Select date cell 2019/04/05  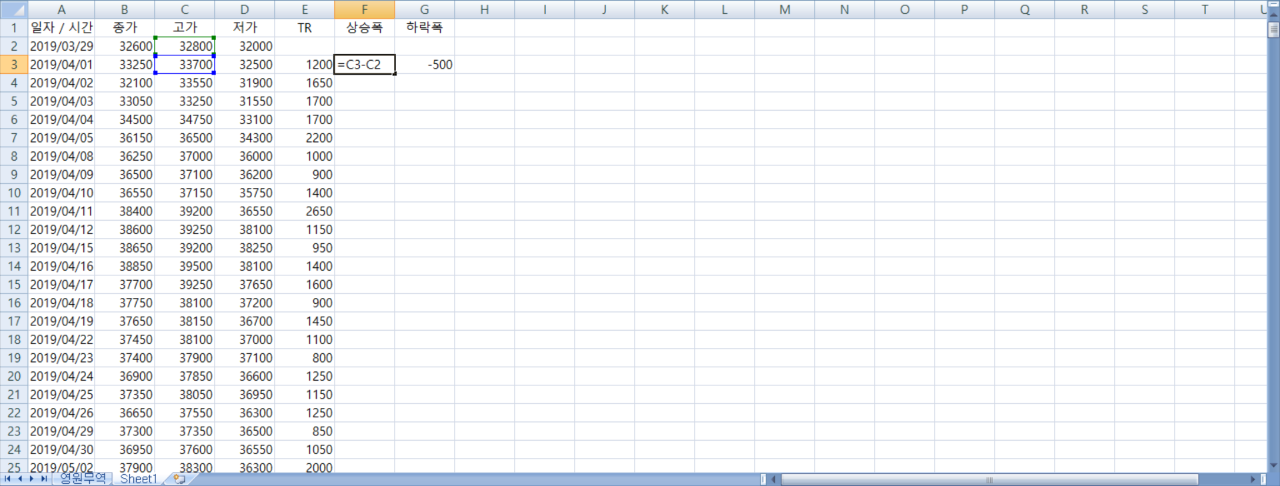61,138
